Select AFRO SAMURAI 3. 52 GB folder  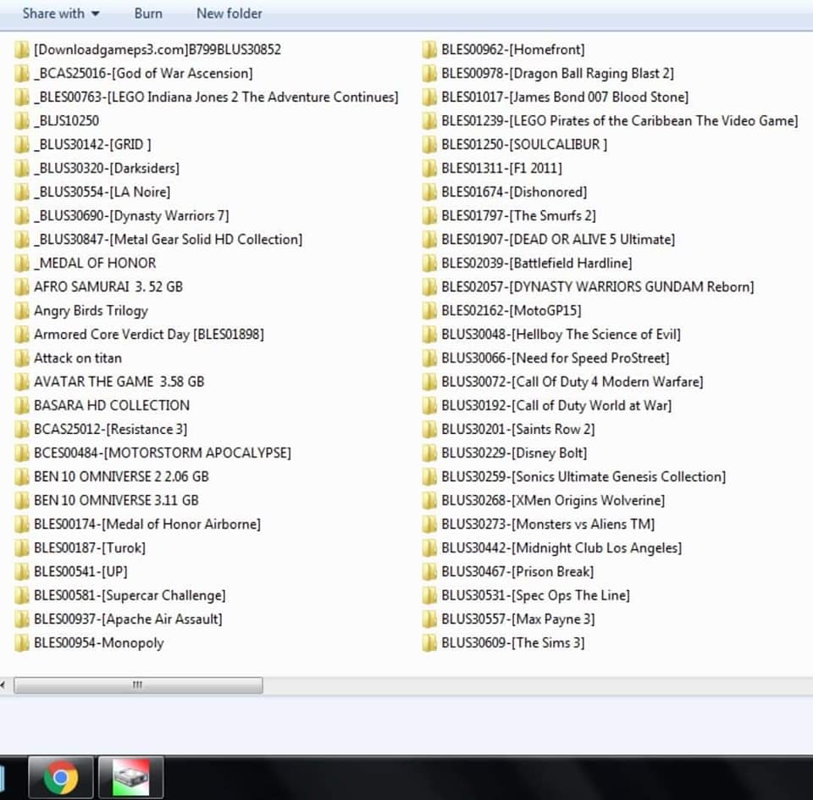tap(108, 287)
